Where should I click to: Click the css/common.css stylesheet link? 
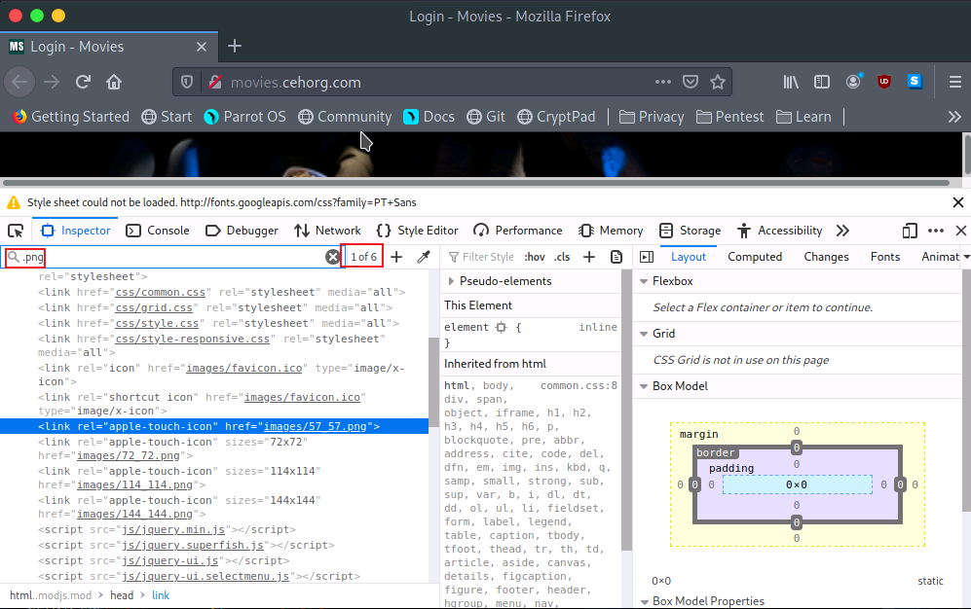point(160,292)
